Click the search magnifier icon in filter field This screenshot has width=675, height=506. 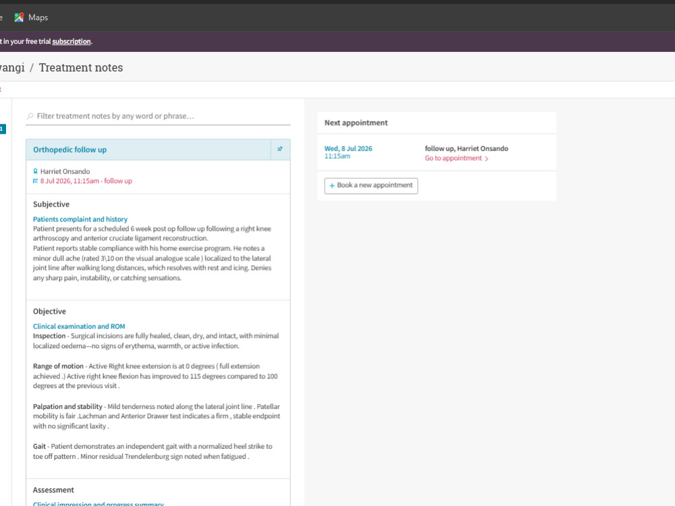tap(30, 116)
